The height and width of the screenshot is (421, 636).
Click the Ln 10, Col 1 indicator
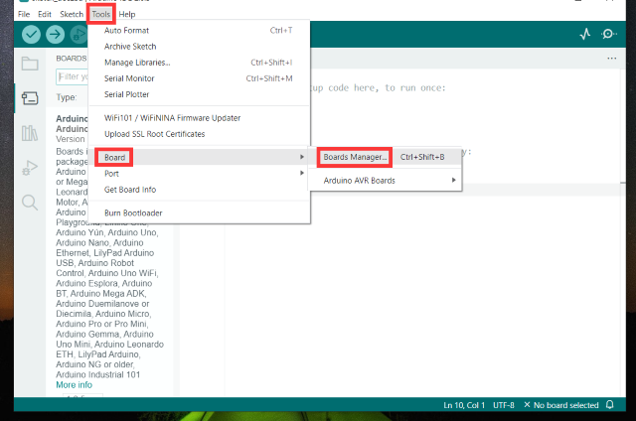pyautogui.click(x=464, y=405)
